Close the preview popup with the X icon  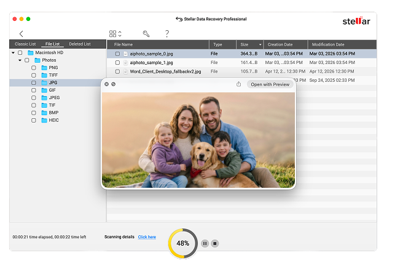pyautogui.click(x=106, y=84)
